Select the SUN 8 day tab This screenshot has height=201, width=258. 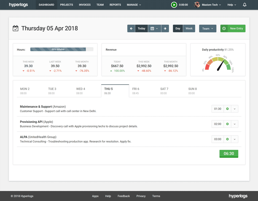[x=199, y=91]
